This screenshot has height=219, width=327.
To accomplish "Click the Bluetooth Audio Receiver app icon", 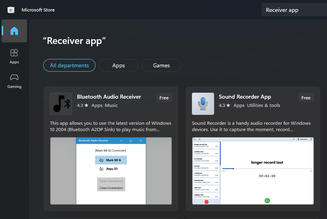I will pos(61,104).
